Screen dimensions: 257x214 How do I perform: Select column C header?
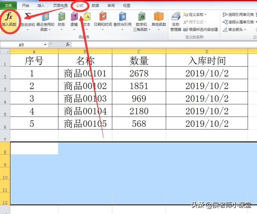coord(139,52)
